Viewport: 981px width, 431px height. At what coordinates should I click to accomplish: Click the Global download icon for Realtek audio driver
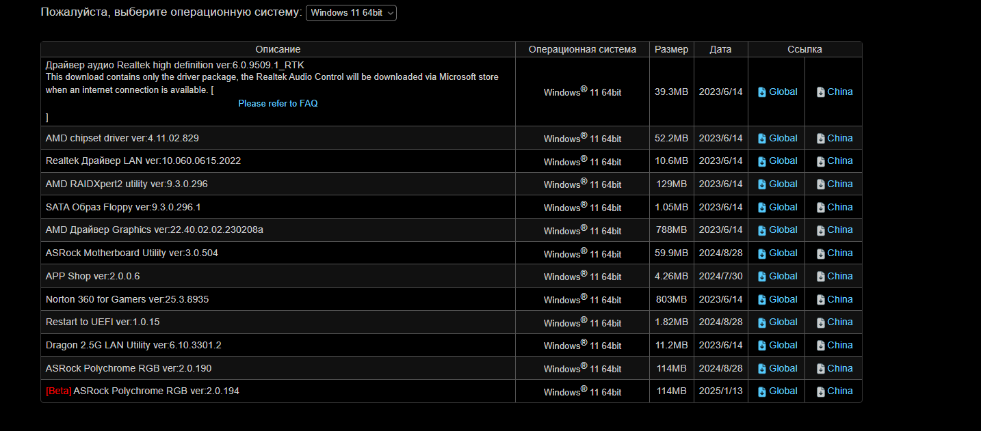point(762,92)
